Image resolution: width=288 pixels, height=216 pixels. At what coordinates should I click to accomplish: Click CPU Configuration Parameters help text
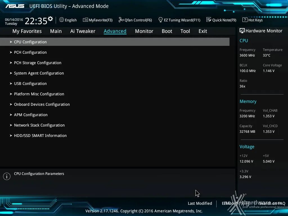(39, 174)
